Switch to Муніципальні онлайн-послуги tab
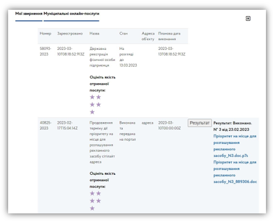Screen dimensions: 273x221 point(71,14)
